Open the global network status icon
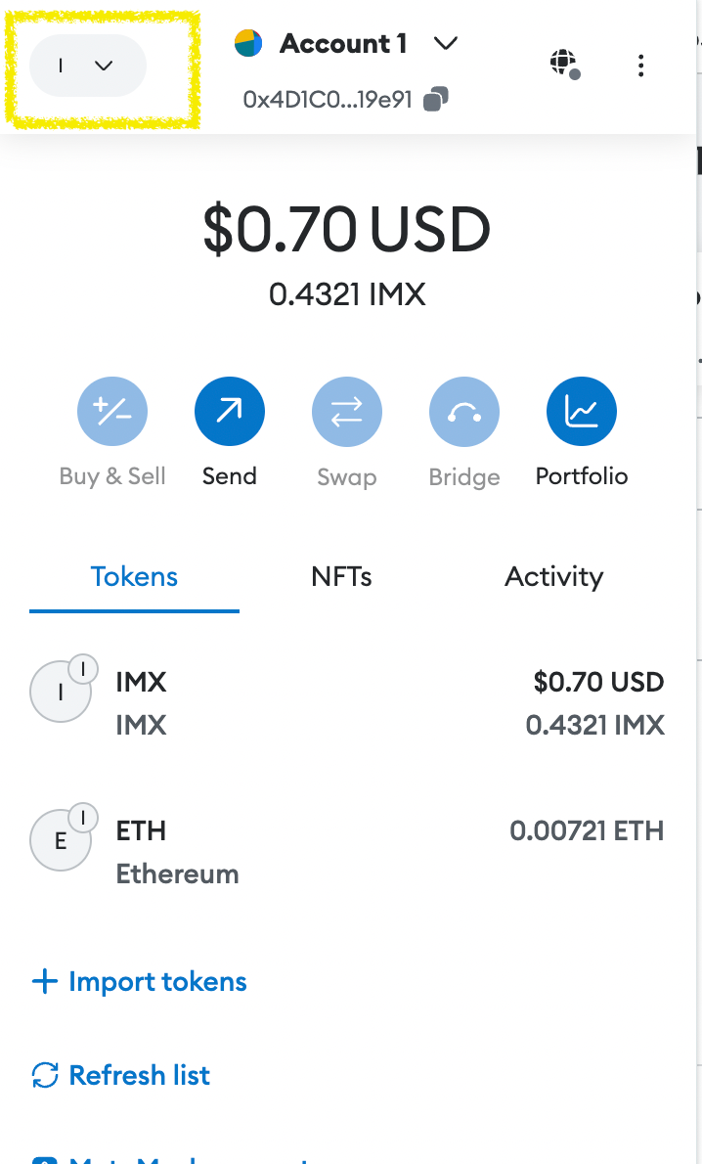The image size is (702, 1164). [563, 63]
